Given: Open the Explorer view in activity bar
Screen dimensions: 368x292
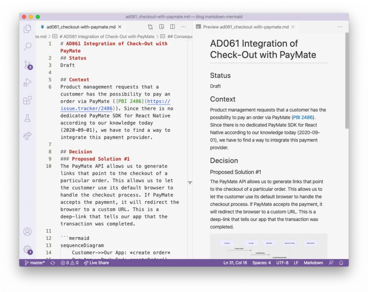Looking at the screenshot, I should pos(27,29).
